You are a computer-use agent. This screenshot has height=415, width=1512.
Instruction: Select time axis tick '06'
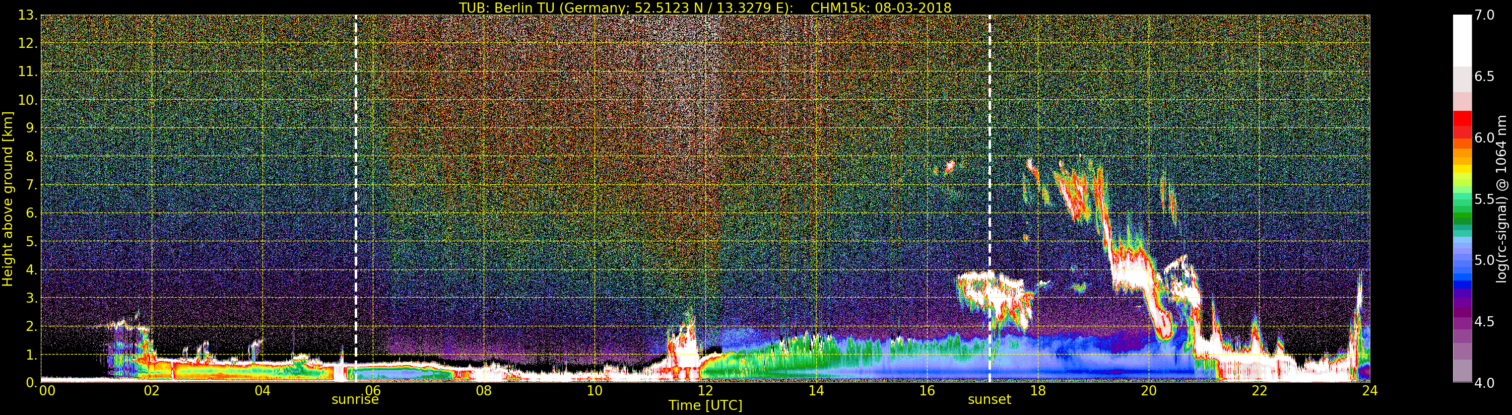[373, 391]
